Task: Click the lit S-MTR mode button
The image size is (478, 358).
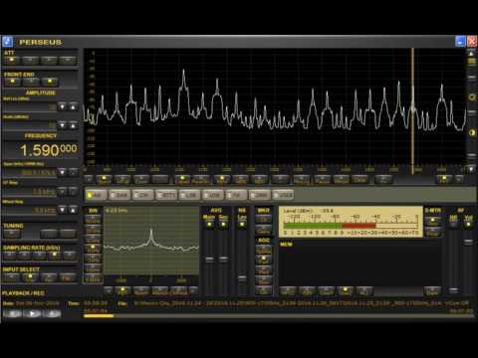Action: tap(432, 222)
